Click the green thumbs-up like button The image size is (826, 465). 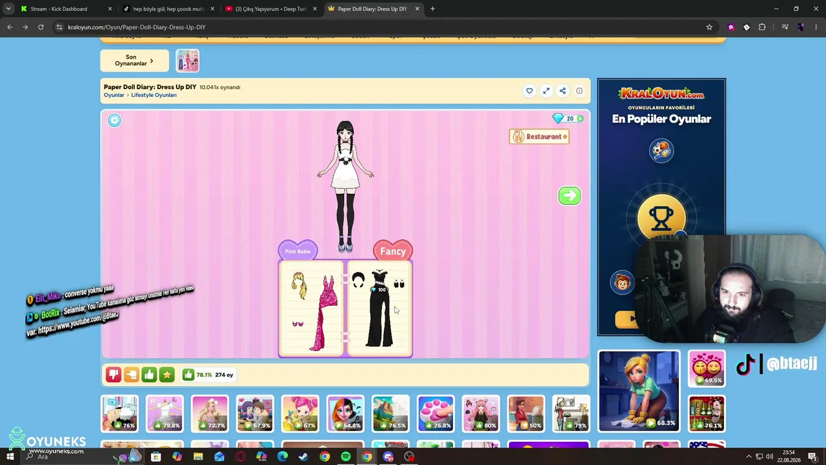(x=149, y=375)
